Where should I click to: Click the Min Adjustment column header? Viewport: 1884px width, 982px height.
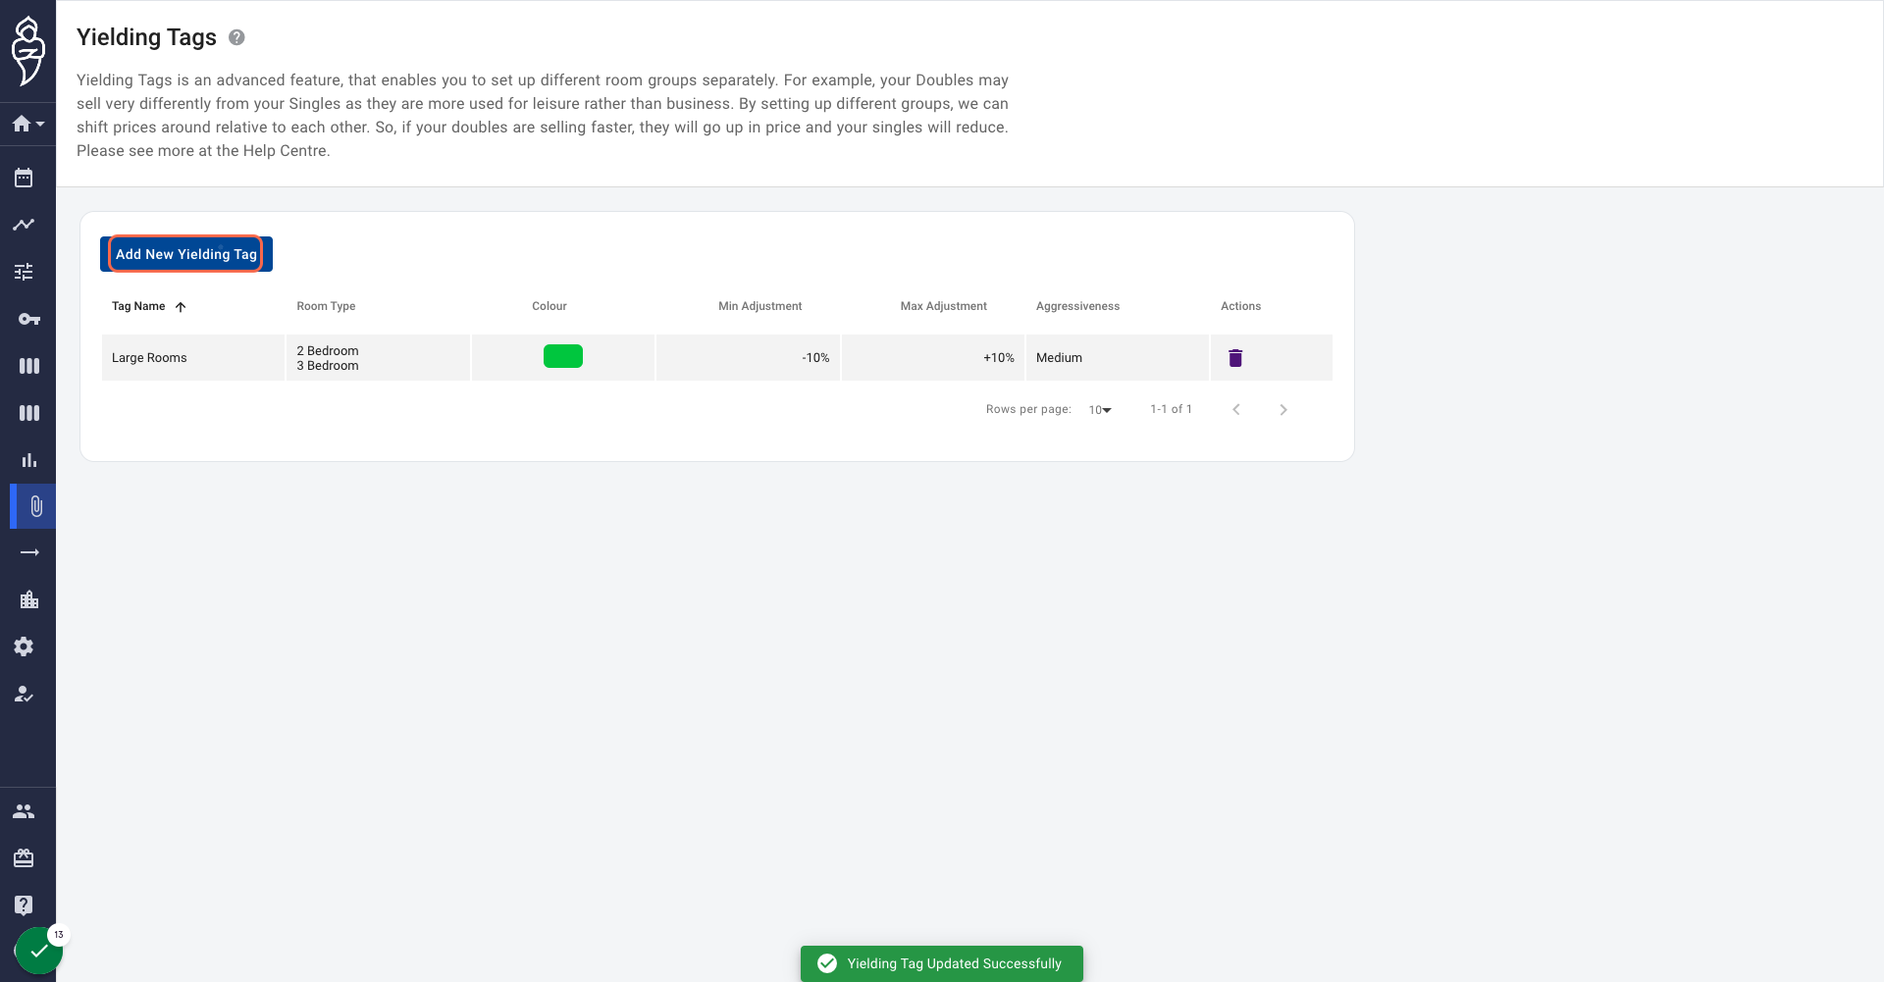[760, 306]
